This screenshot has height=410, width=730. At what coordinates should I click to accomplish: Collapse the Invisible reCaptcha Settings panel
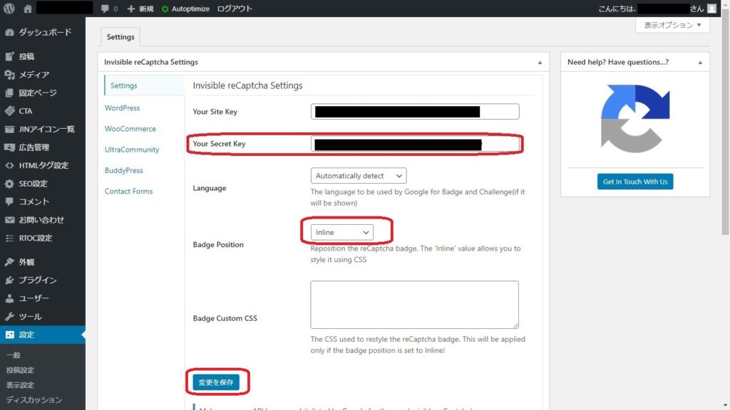540,63
